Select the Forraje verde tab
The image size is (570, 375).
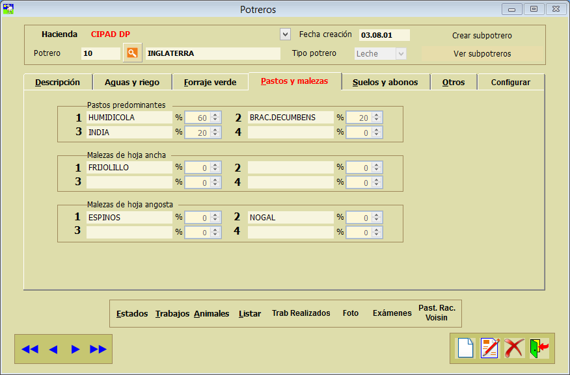click(x=210, y=83)
